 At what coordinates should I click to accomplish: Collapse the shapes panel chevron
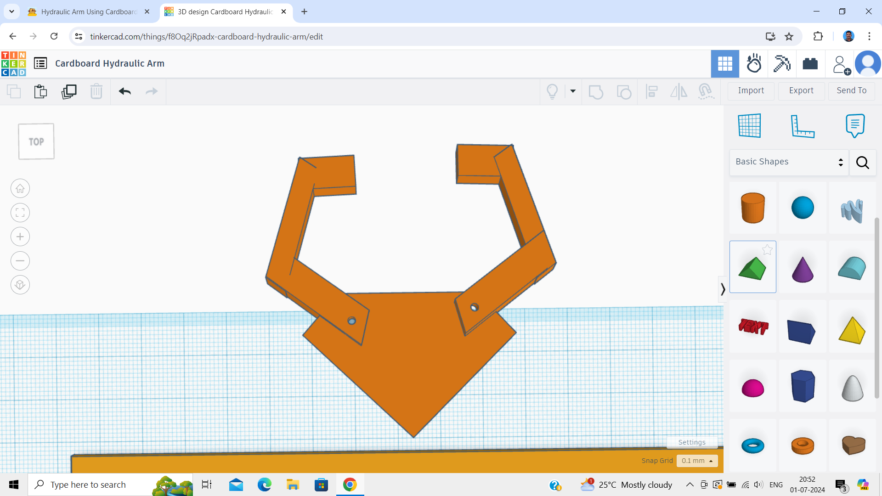click(723, 289)
